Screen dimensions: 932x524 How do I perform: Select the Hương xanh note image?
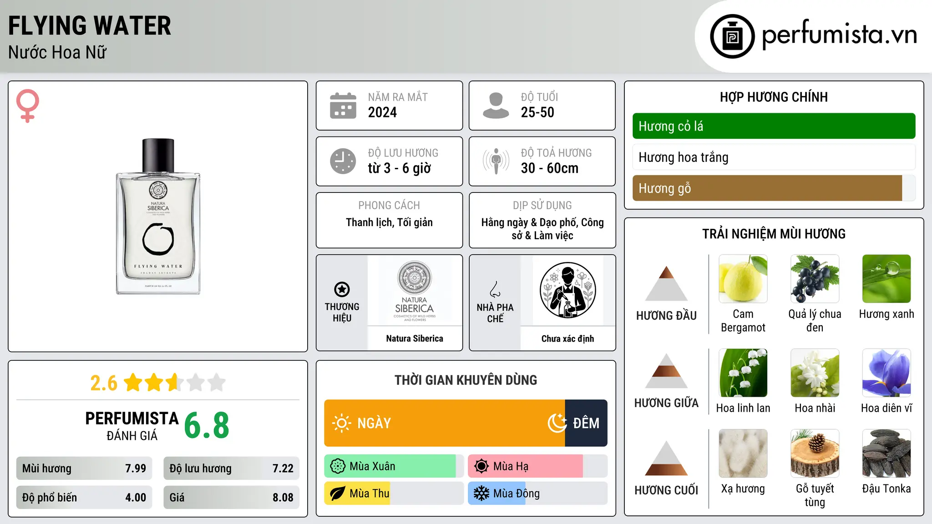click(886, 279)
